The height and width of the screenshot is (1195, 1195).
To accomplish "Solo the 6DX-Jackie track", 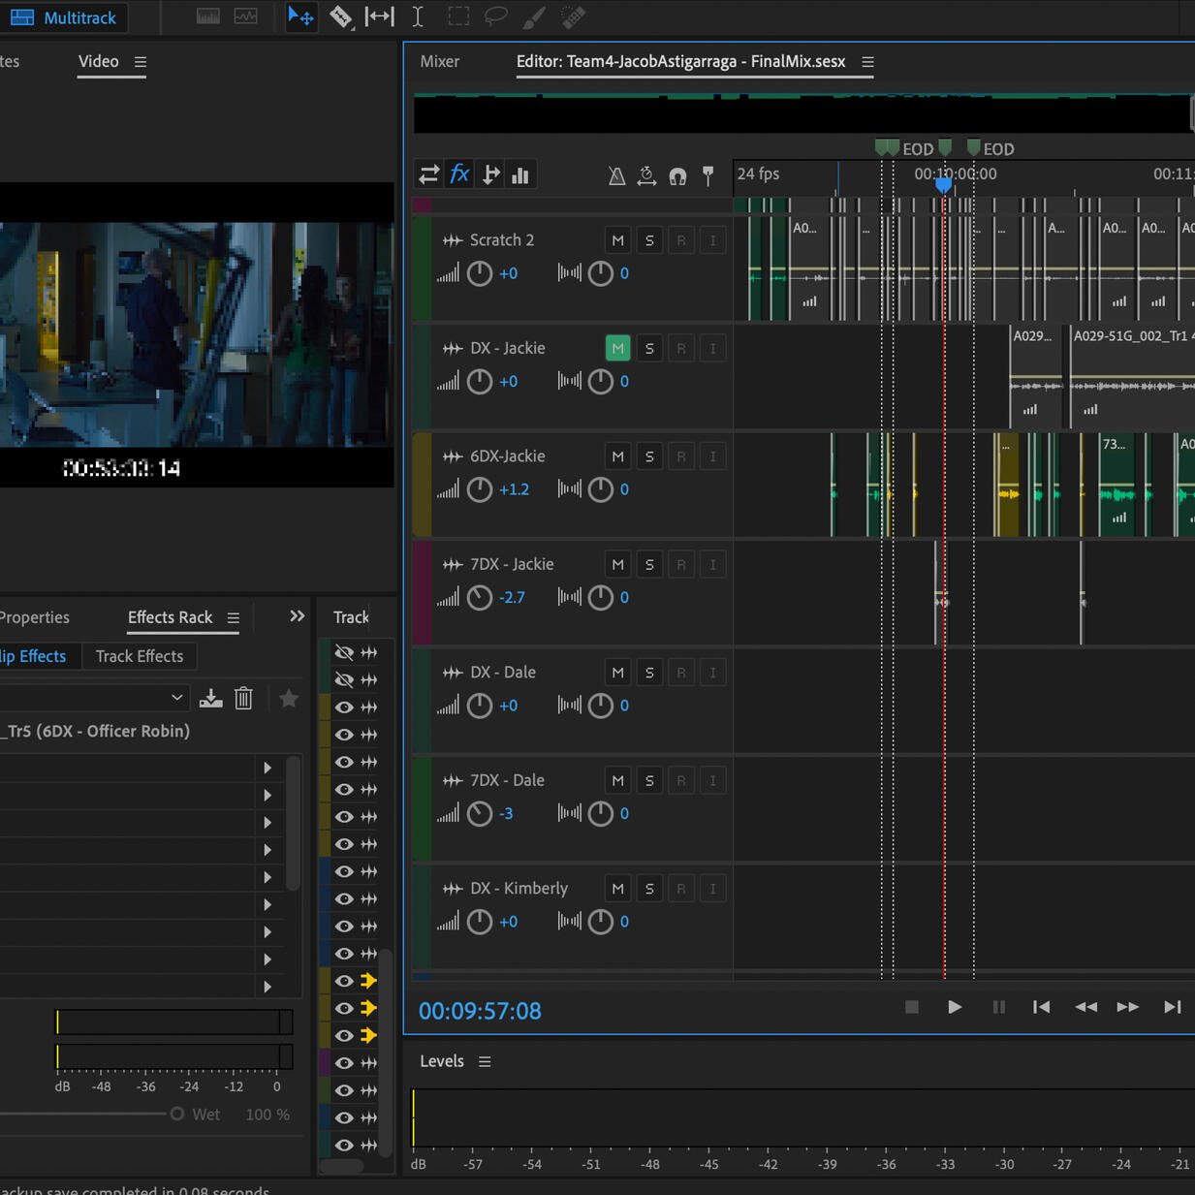I will pyautogui.click(x=649, y=456).
